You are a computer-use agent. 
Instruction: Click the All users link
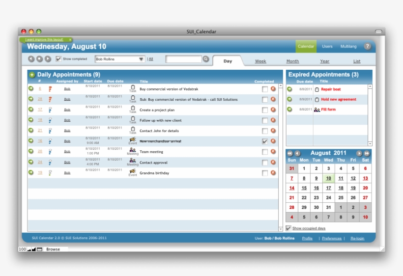coord(151,59)
